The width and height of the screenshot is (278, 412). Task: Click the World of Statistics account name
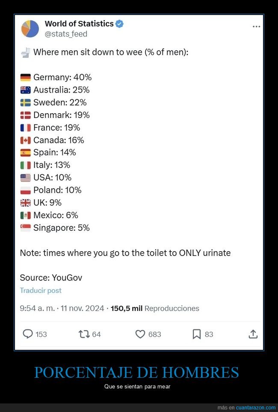tap(79, 24)
